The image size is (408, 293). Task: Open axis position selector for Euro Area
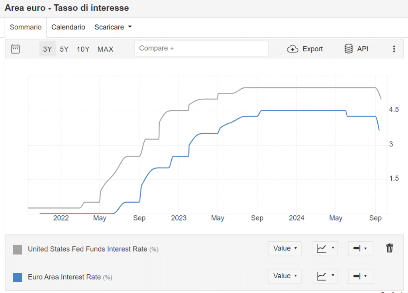(360, 276)
